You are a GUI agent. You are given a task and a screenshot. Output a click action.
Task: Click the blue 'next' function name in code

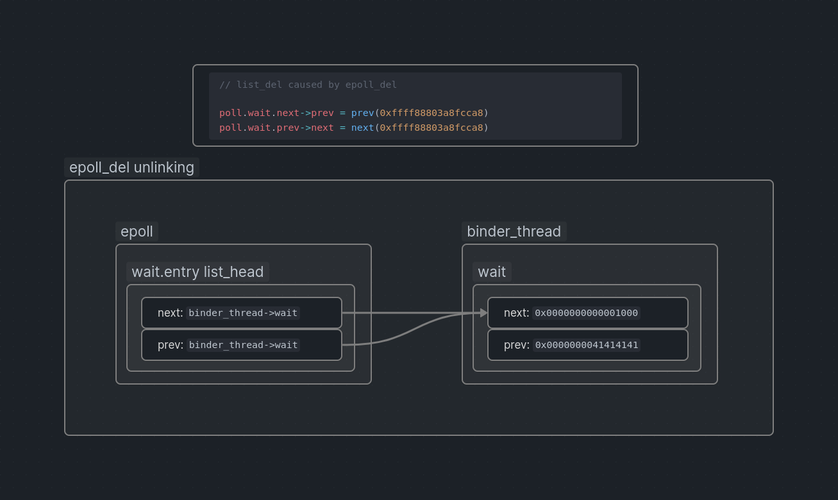[362, 128]
